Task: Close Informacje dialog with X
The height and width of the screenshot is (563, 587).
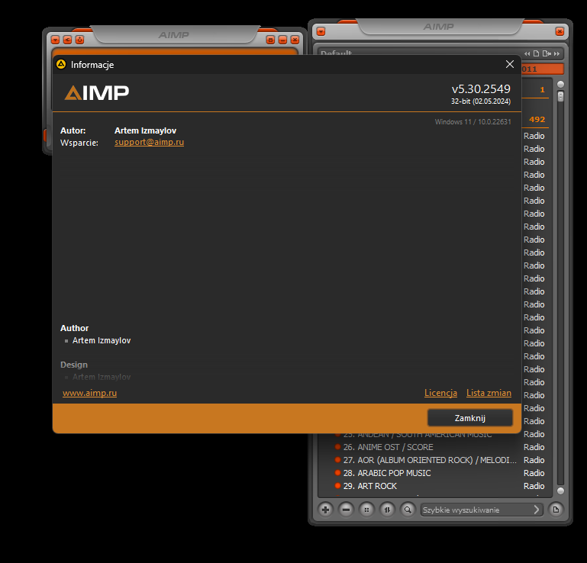Action: coord(509,64)
